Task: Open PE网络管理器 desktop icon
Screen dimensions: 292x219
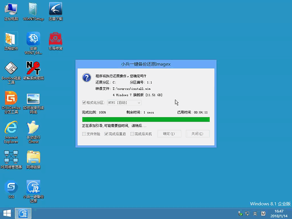Action: click(11, 158)
